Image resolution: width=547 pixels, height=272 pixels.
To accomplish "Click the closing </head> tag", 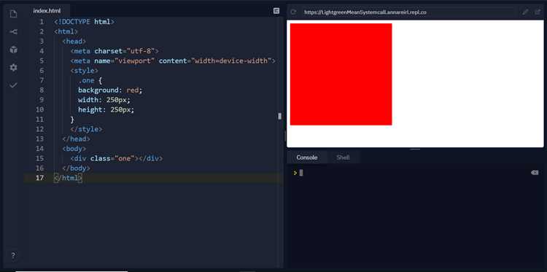I will point(76,139).
